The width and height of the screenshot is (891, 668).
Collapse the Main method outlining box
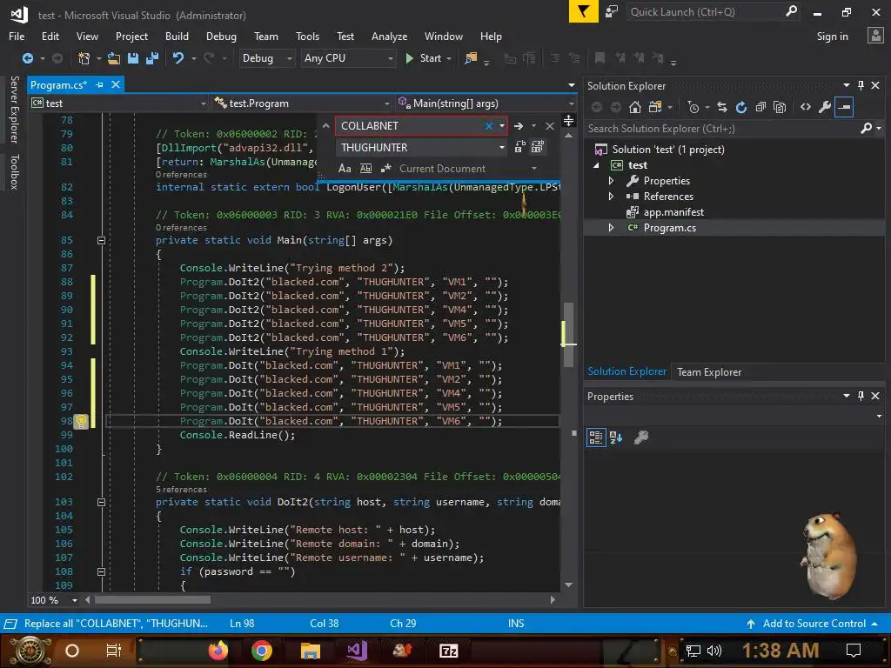[101, 240]
